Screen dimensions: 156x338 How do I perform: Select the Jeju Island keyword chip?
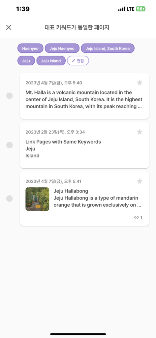click(51, 61)
